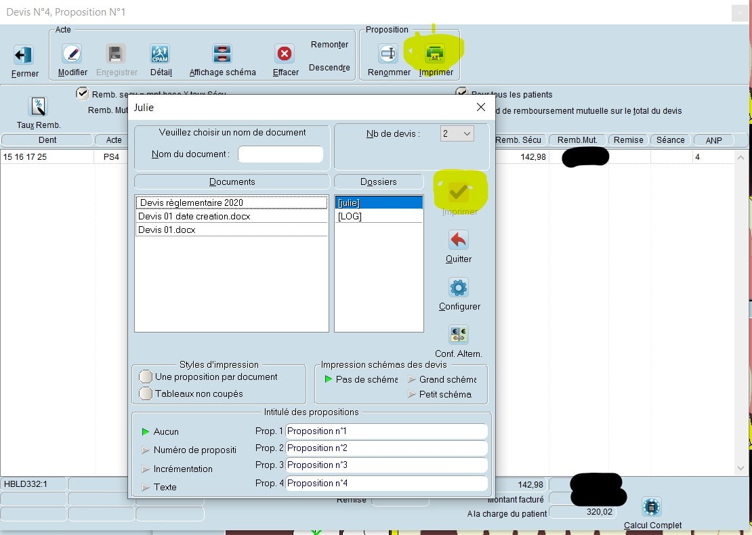The image size is (752, 535).
Task: Toggle 'Tableaux non coupés' checkbox
Action: point(146,393)
